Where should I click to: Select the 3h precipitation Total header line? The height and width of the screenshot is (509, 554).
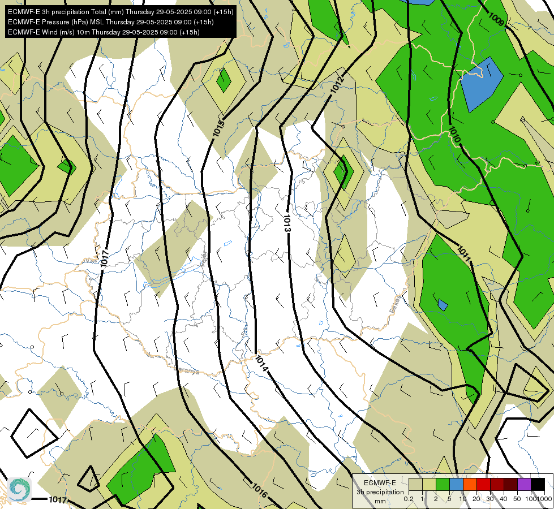[121, 12]
